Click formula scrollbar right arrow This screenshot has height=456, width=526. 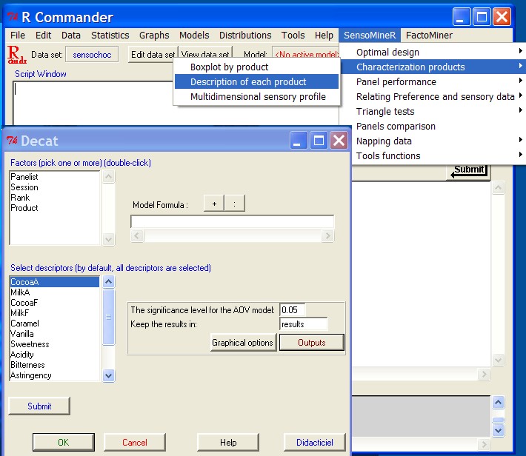(327, 235)
